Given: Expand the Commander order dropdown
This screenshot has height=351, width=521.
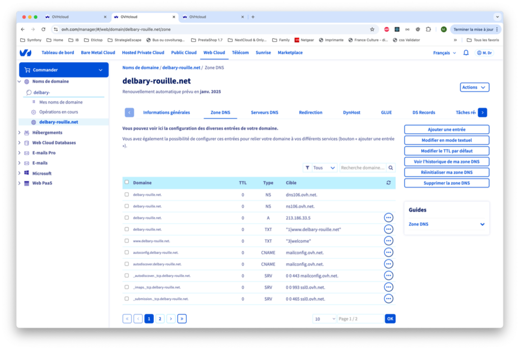Looking at the screenshot, I should coord(64,70).
